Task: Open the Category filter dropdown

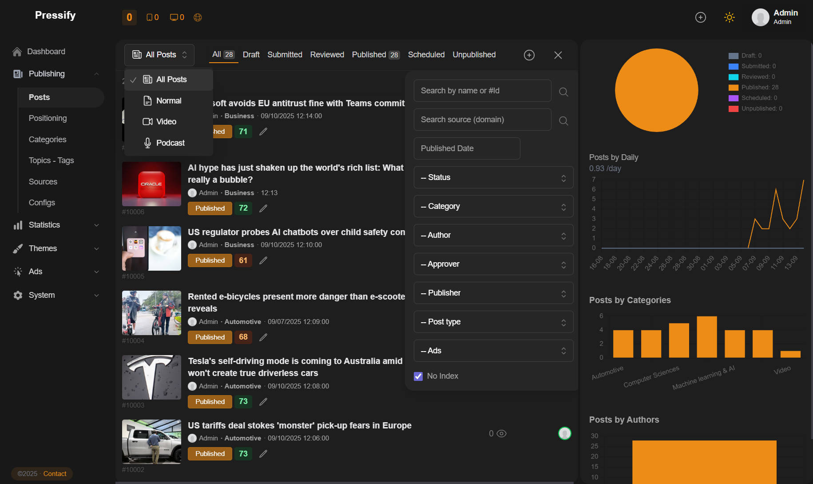Action: (493, 206)
